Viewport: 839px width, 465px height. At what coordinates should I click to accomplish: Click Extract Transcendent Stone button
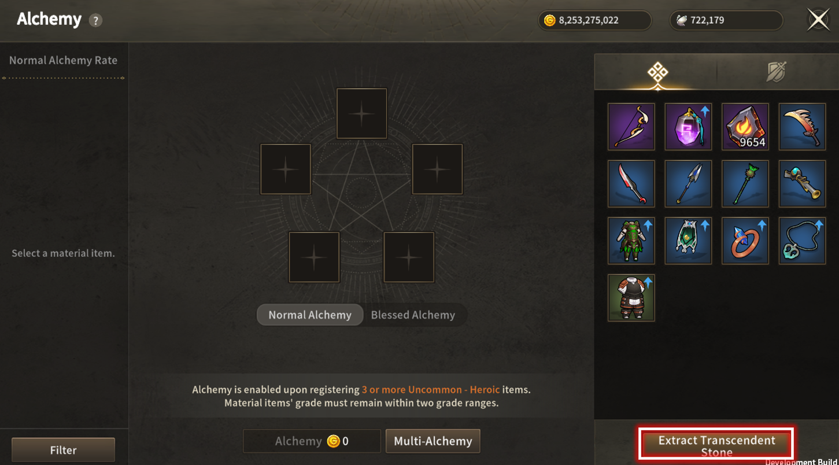click(716, 444)
